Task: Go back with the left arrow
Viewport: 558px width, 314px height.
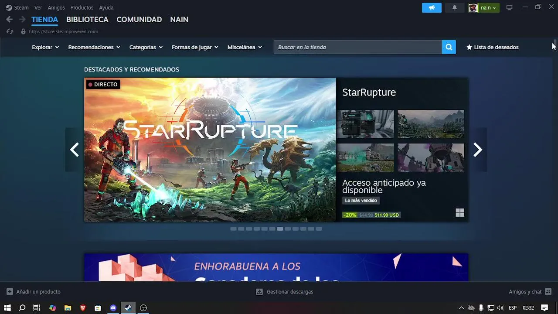Action: [10, 20]
